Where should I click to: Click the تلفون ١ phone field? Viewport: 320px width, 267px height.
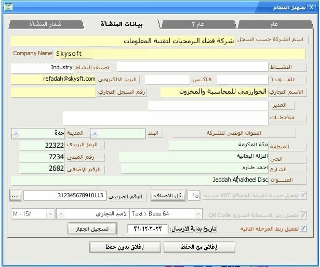[x=243, y=80]
